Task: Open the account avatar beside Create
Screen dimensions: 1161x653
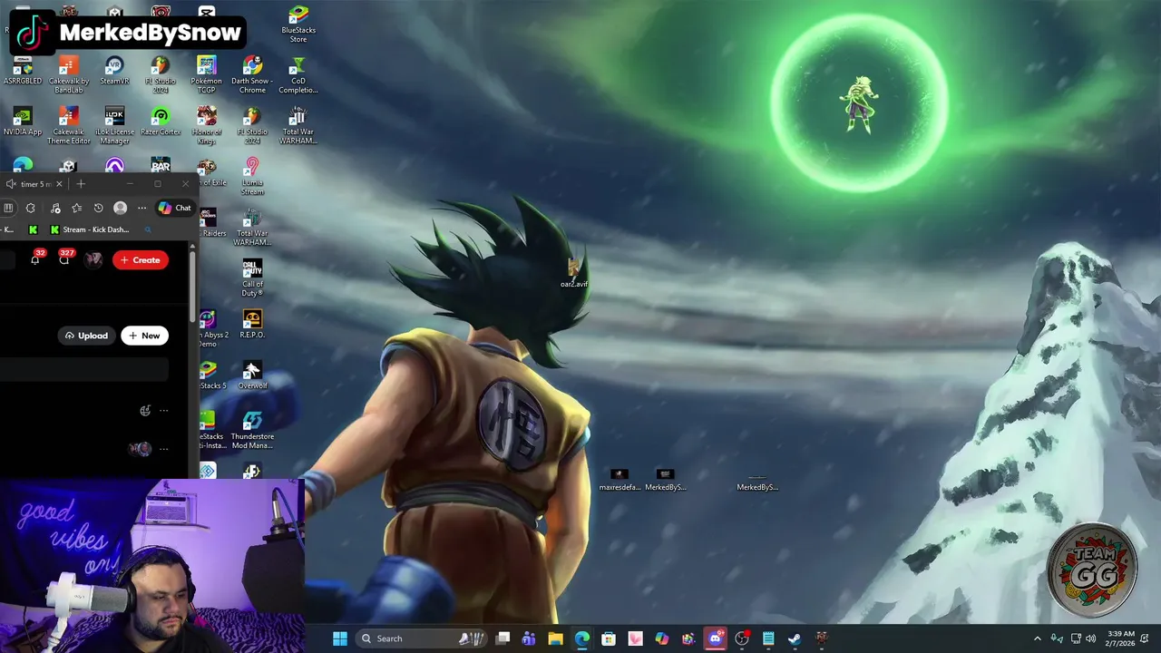Action: tap(93, 260)
